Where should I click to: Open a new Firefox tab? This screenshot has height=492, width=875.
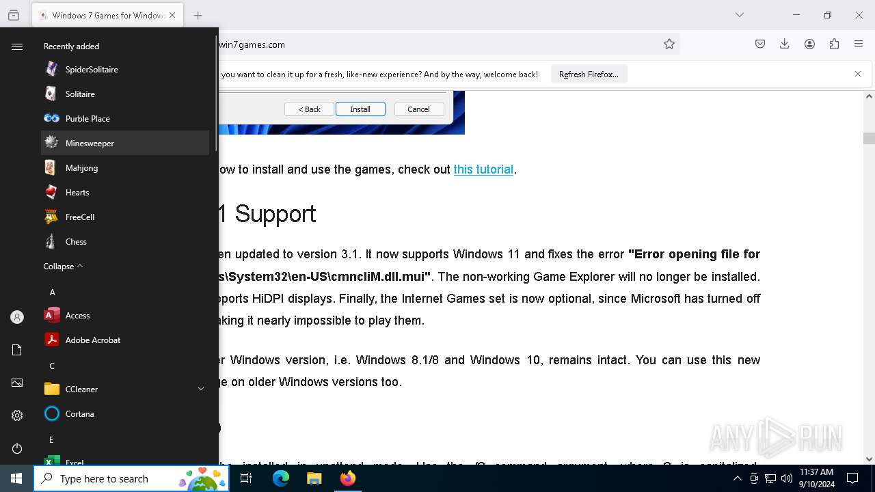click(x=198, y=15)
